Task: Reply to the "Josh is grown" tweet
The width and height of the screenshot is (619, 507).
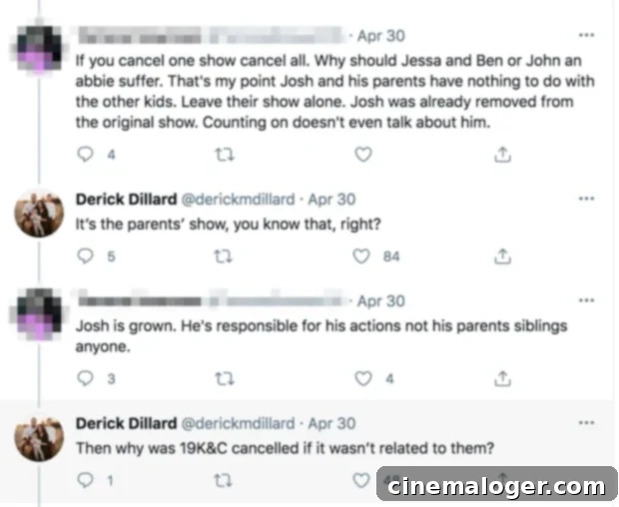Action: 86,378
